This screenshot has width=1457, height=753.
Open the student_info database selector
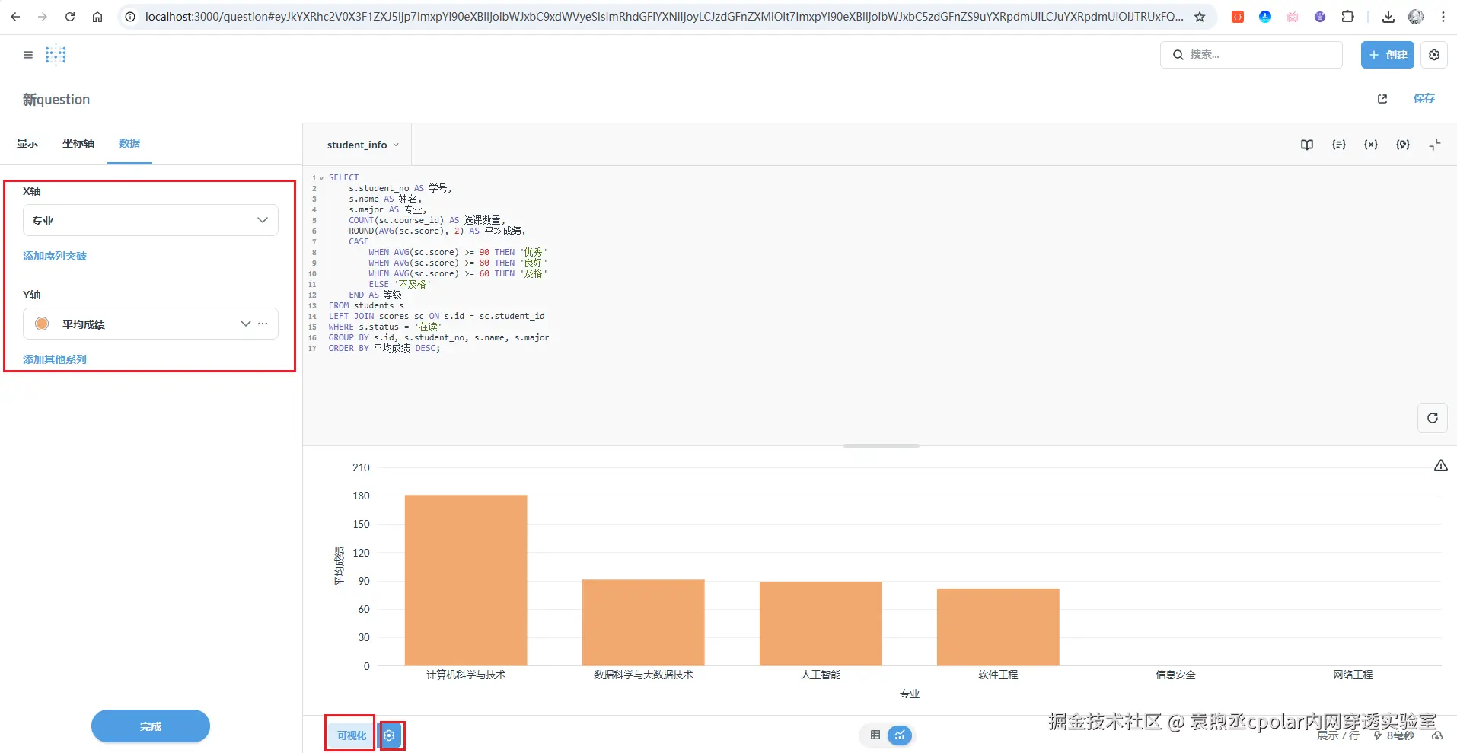click(x=363, y=145)
